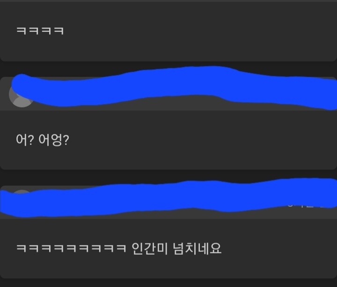Click the upper blue scribble covering the username
This screenshot has width=337, height=287.
click(x=174, y=86)
